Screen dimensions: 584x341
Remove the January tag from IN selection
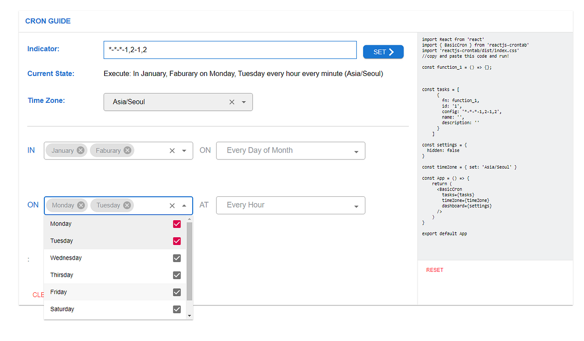pyautogui.click(x=80, y=150)
